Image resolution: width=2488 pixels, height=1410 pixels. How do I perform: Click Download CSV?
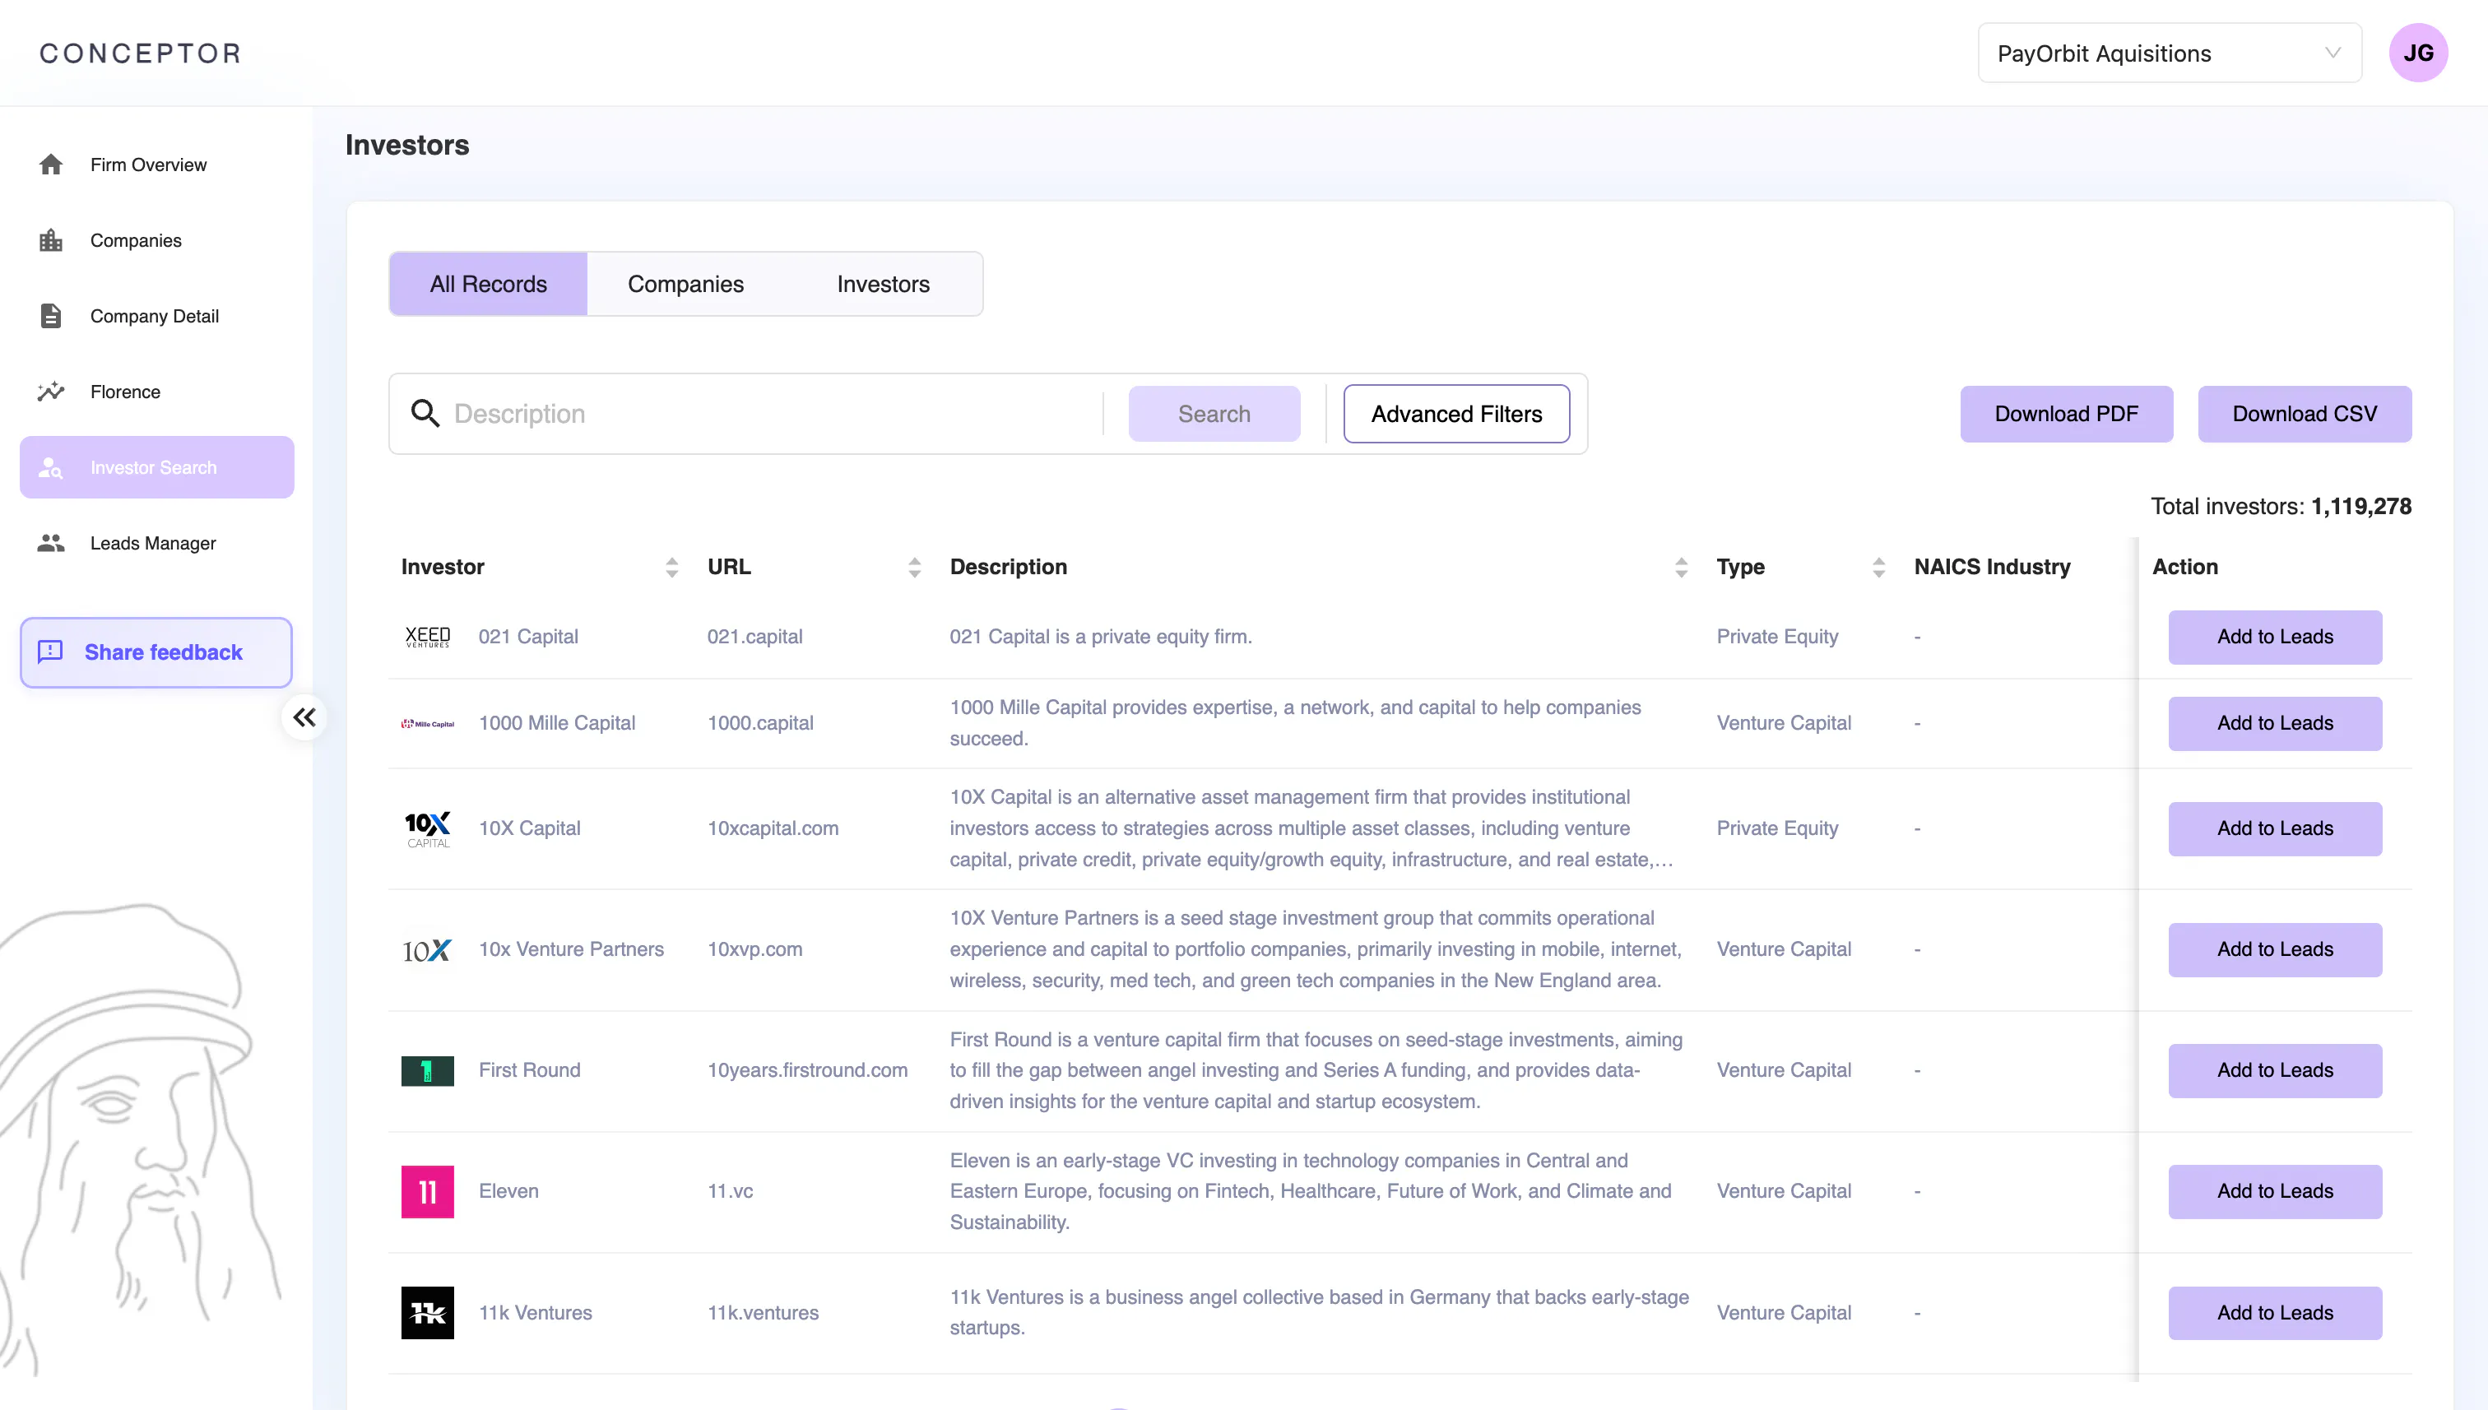[x=2305, y=414]
